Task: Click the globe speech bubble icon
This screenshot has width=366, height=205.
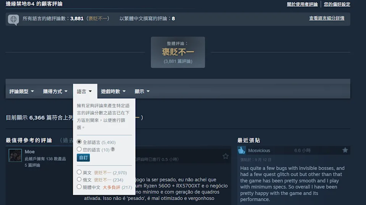Action: (x=13, y=19)
